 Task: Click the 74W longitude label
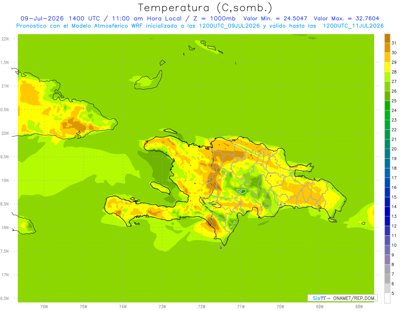(x=123, y=306)
